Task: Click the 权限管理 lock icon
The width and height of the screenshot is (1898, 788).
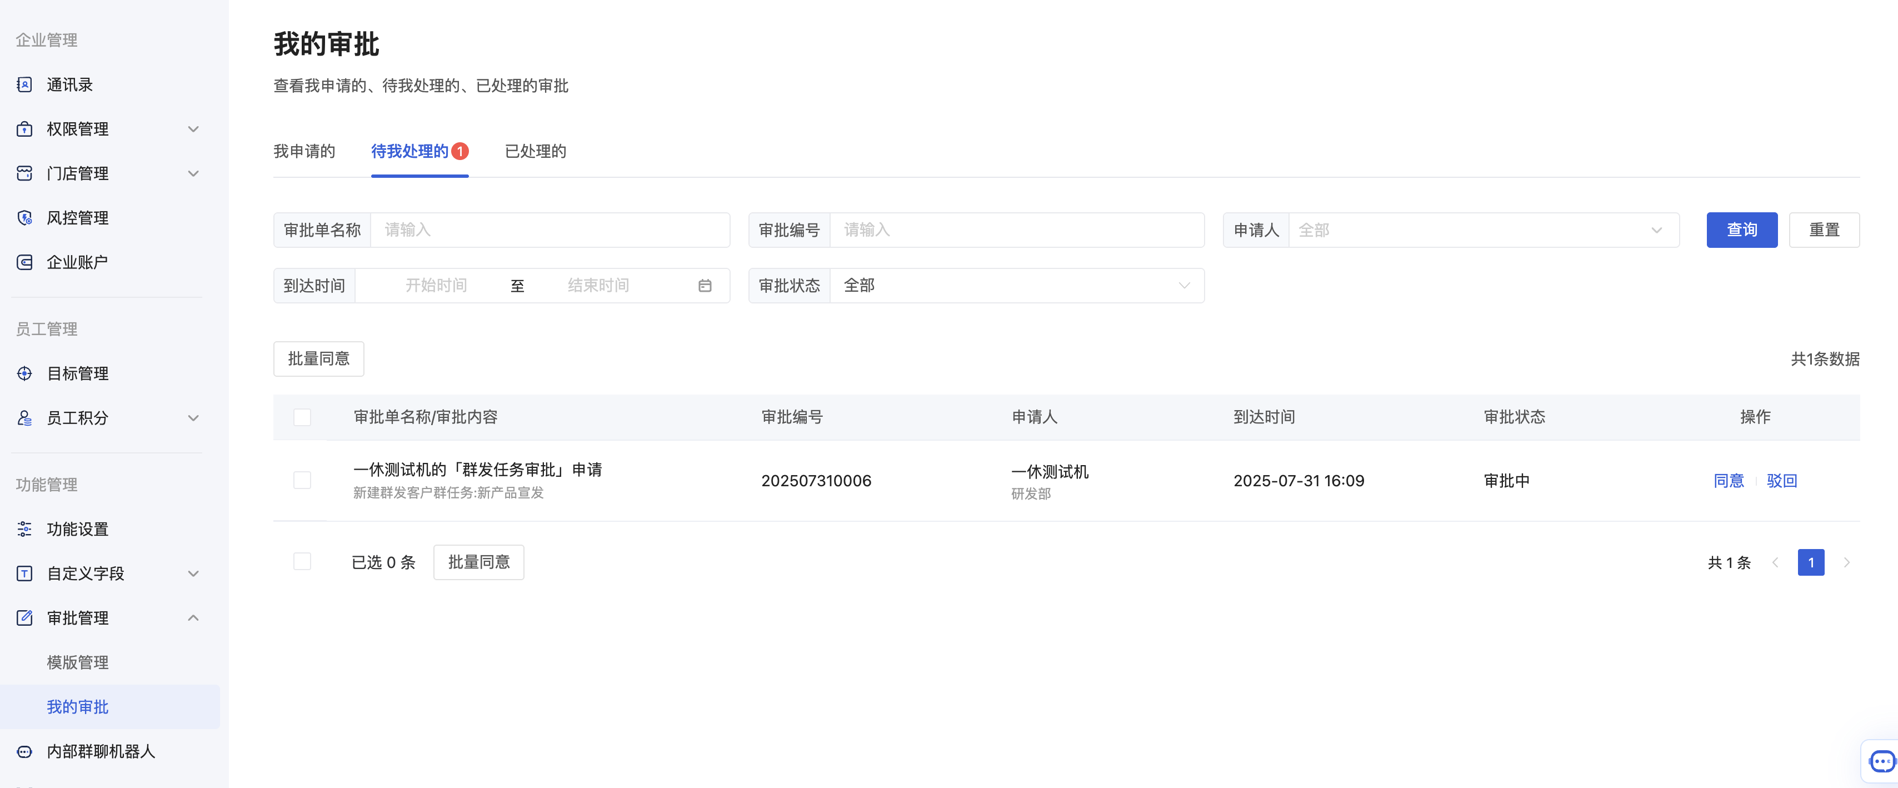Action: tap(24, 129)
